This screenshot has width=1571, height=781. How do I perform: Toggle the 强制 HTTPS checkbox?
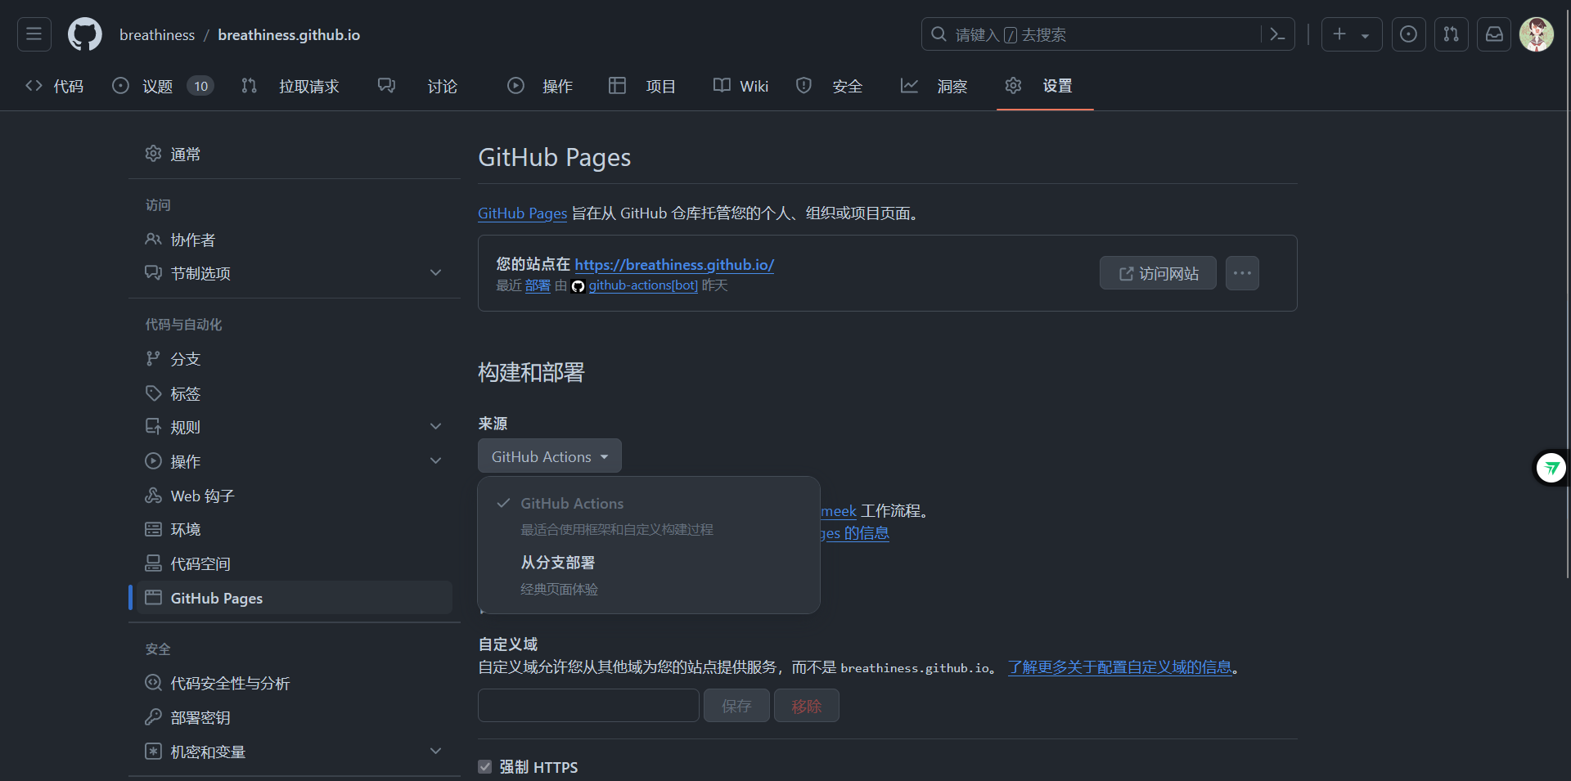[x=484, y=766]
